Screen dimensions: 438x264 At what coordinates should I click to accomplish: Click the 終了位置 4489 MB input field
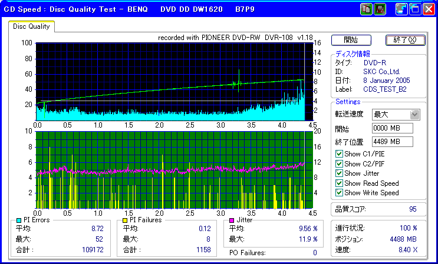tap(393, 142)
